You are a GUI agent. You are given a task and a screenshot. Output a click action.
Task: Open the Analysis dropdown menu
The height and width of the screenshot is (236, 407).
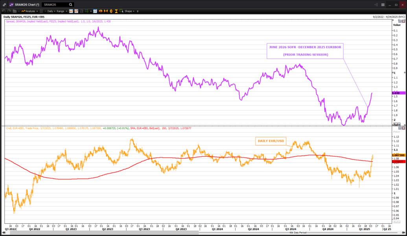tap(30, 11)
